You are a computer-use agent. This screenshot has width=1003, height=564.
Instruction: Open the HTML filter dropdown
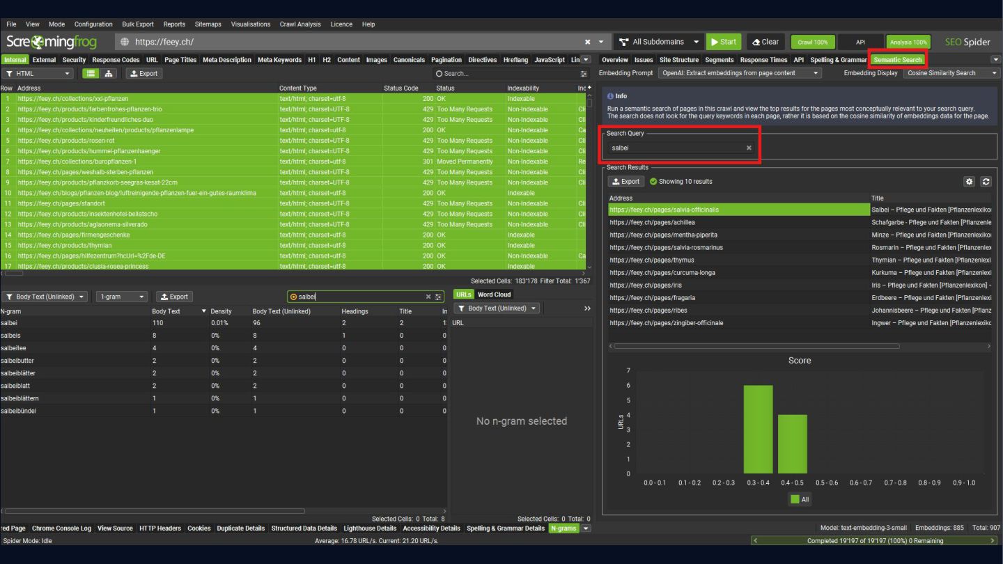[x=38, y=74]
